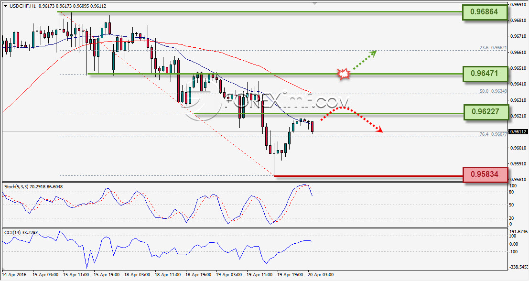Image resolution: width=529 pixels, height=281 pixels.
Task: Select the 0.96471 green level label
Action: tap(485, 74)
